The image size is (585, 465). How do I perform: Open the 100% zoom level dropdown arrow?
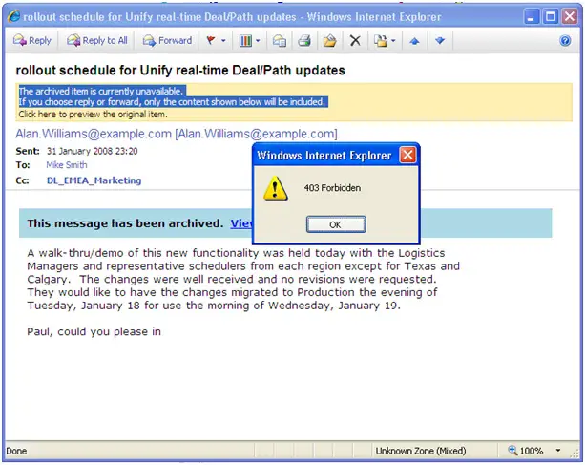tap(558, 451)
